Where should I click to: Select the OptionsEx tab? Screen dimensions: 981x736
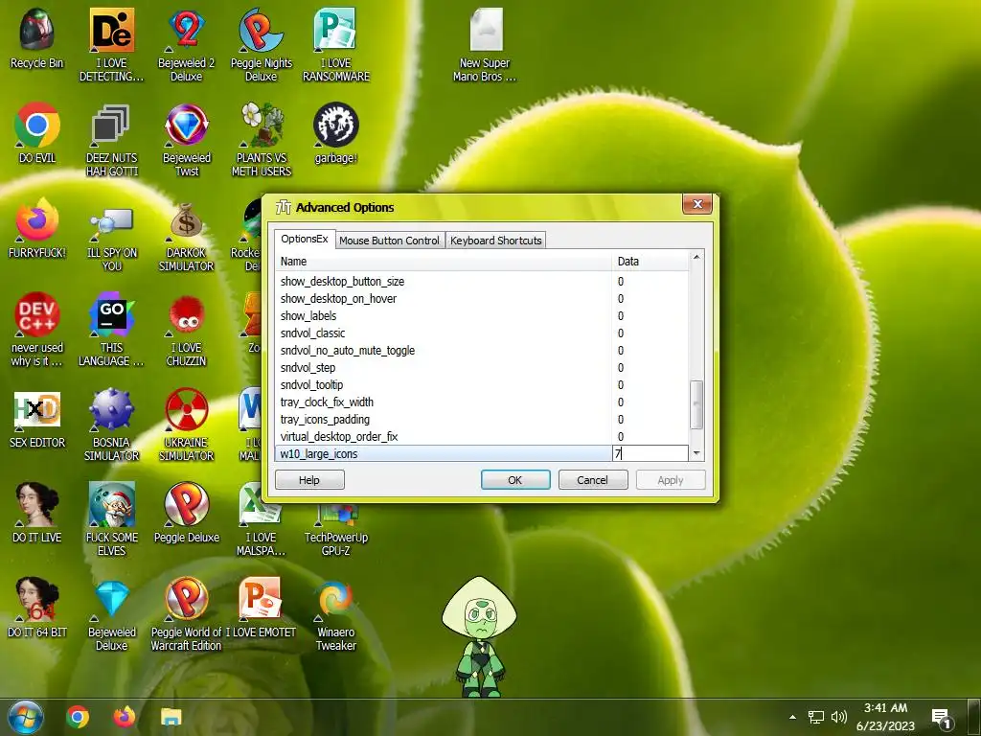(304, 239)
